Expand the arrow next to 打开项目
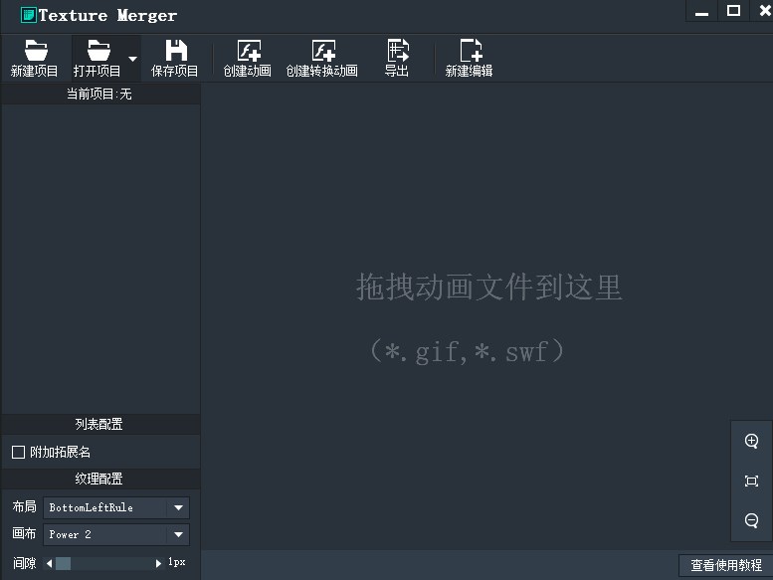 coord(133,59)
